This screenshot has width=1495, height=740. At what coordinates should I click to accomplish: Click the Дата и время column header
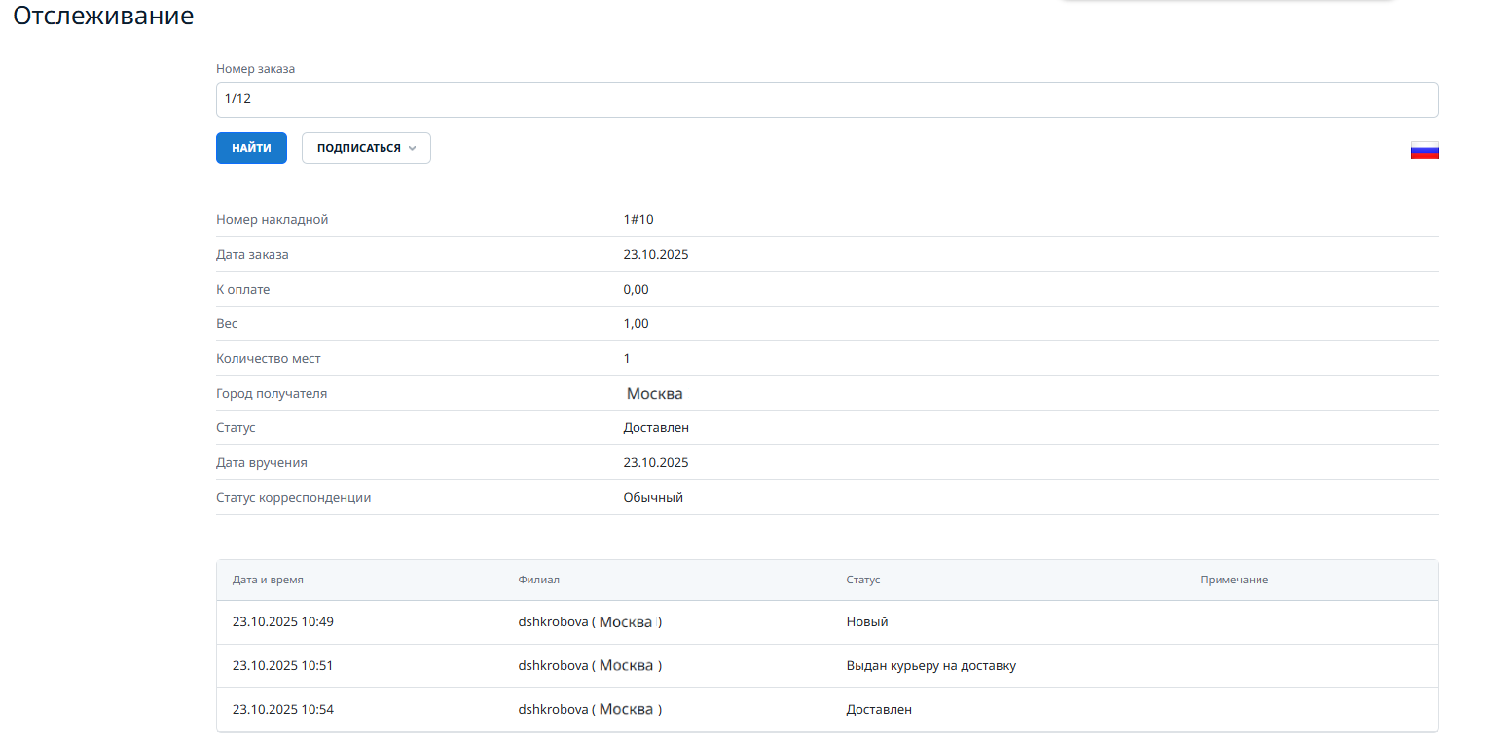coord(268,580)
